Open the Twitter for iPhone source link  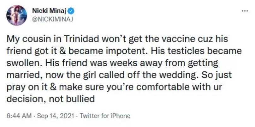[x=105, y=116]
